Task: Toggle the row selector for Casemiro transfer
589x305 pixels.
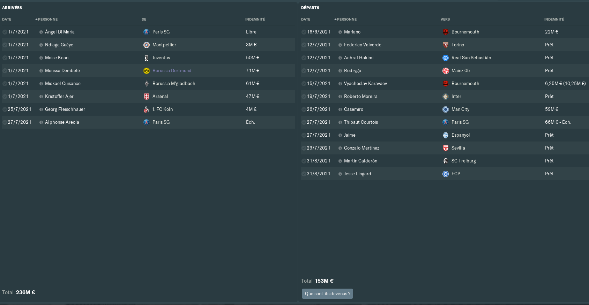Action: [x=304, y=109]
